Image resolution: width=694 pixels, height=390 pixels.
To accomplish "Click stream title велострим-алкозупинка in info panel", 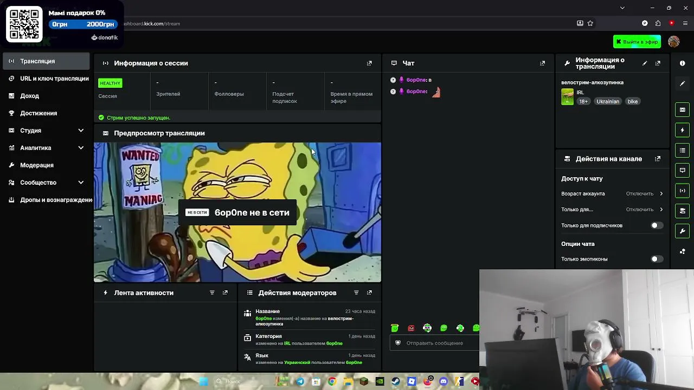I will tap(592, 82).
